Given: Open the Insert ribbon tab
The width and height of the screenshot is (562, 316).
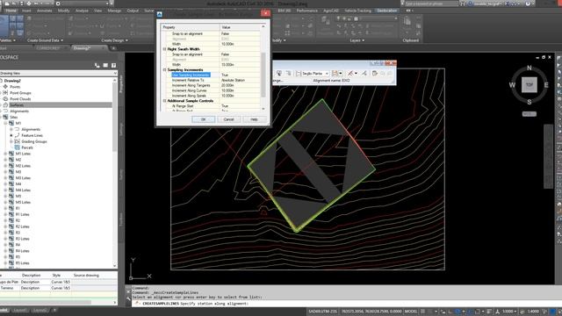Looking at the screenshot, I should [26, 11].
